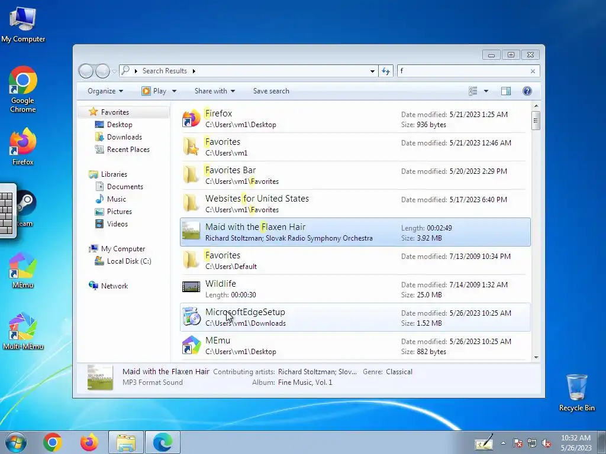
Task: Select the Wildlife video file icon
Action: coord(191,287)
